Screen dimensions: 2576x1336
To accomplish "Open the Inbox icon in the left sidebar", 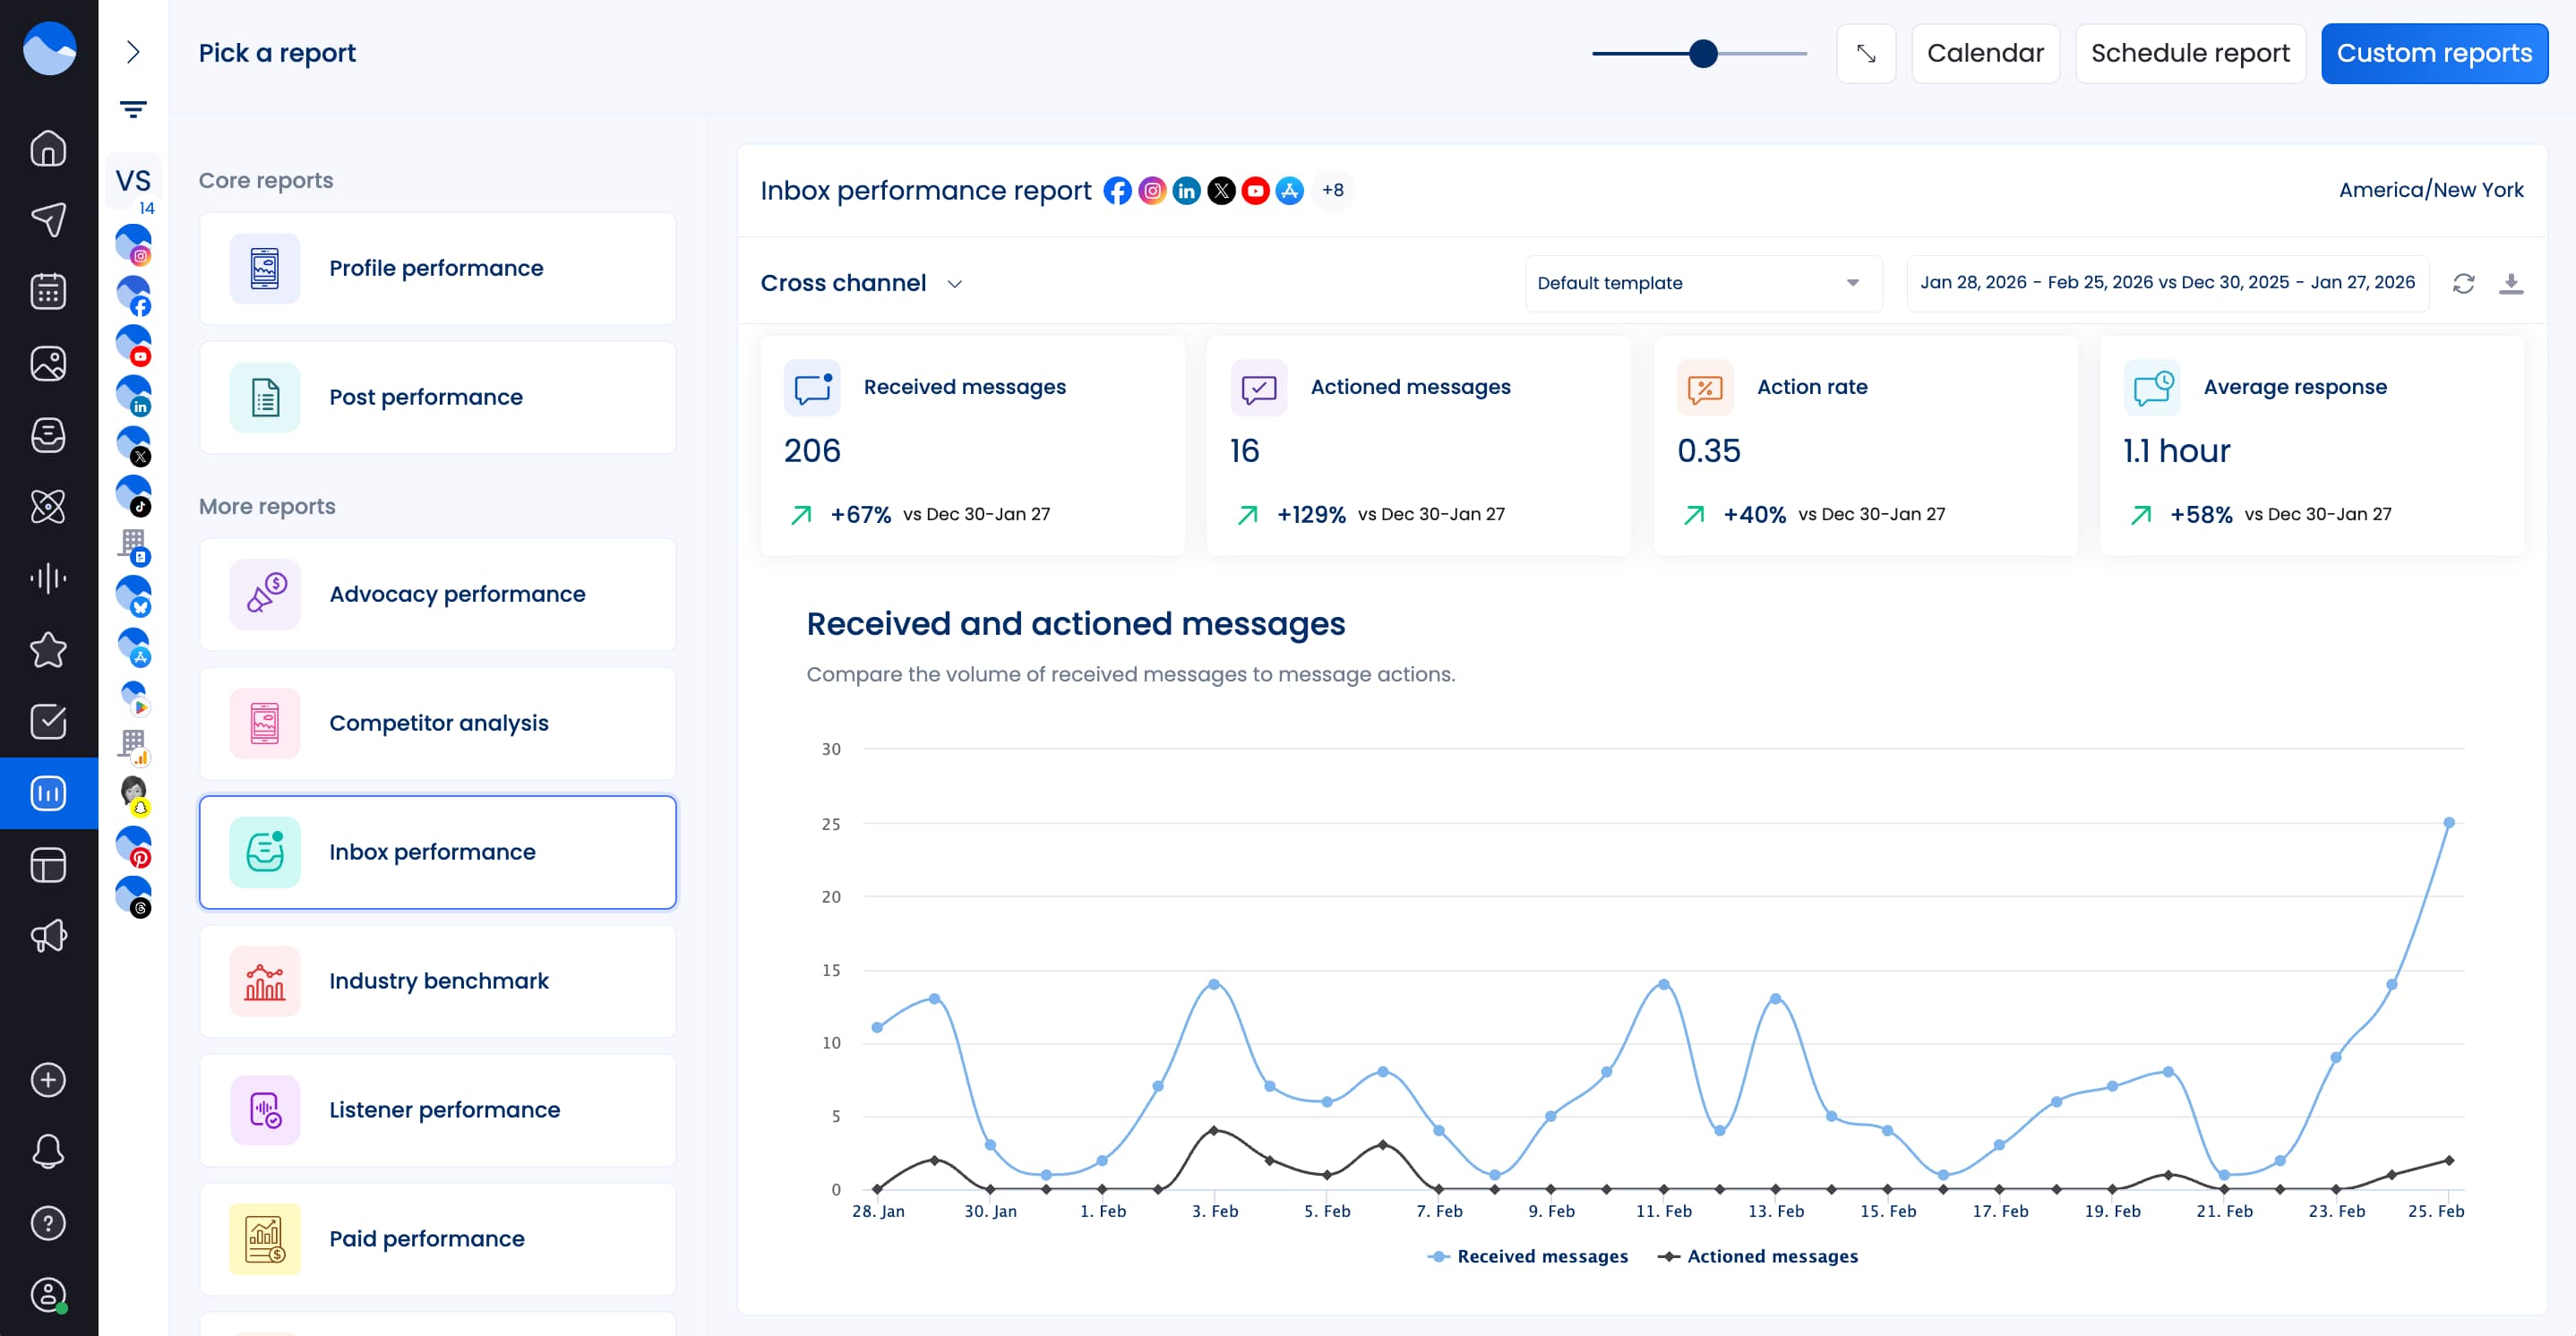I will point(48,435).
